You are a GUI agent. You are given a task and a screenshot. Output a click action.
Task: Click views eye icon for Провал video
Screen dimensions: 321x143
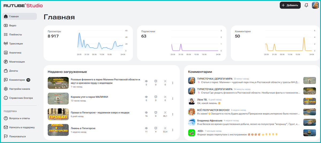click(x=146, y=113)
